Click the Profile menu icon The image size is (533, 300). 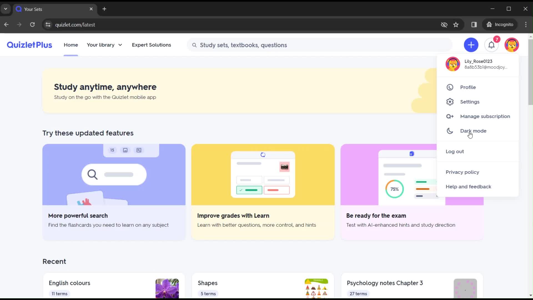tap(449, 87)
